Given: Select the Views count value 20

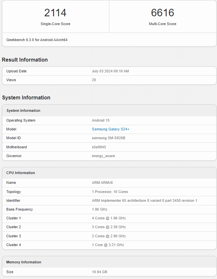Looking at the screenshot, I should (x=94, y=80).
